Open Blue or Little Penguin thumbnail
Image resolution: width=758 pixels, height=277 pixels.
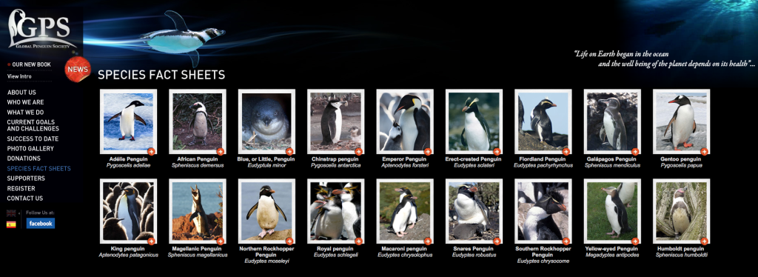266,121
